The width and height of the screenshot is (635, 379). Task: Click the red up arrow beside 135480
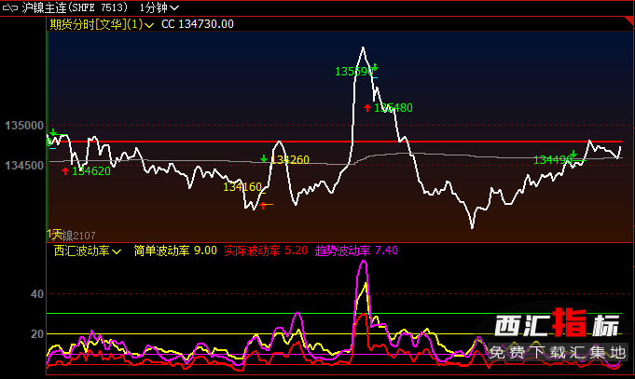(367, 108)
